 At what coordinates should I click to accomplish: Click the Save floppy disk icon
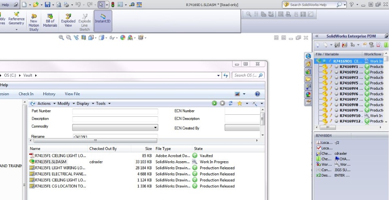tap(47, 4)
